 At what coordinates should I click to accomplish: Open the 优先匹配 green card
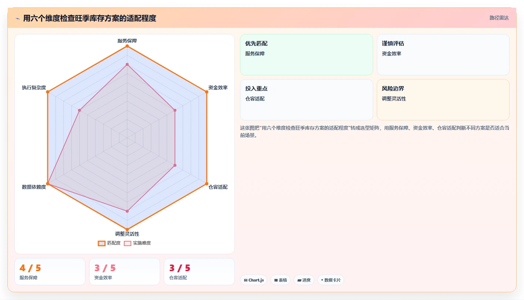pyautogui.click(x=307, y=55)
